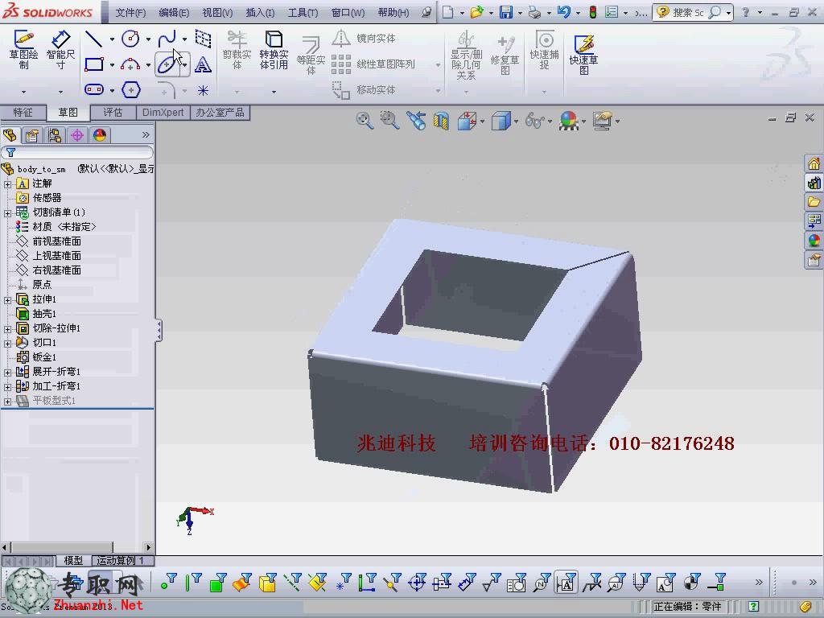824x618 pixels.
Task: Expand the 展开-折弯1 feature node
Action: click(7, 373)
